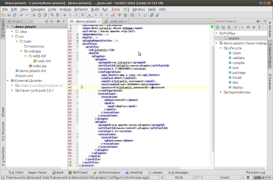Click Configure link in status bar

[115, 178]
